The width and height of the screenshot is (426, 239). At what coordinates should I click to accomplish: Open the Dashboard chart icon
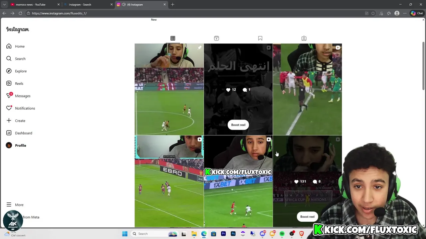coord(9,133)
